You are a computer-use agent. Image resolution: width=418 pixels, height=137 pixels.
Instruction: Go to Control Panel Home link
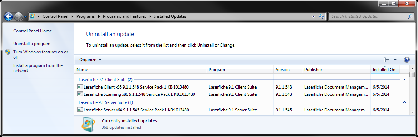(x=33, y=31)
